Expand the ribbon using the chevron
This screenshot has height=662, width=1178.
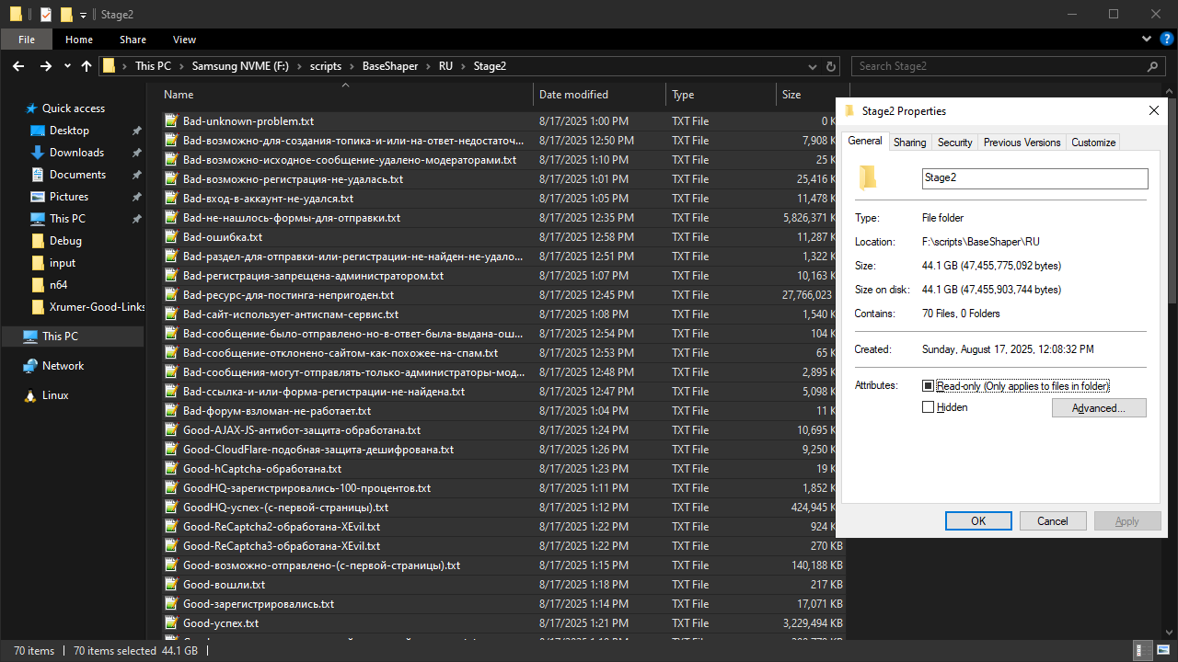click(x=1146, y=40)
